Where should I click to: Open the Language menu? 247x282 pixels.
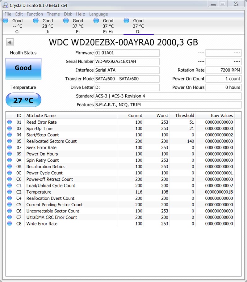[x=98, y=14]
